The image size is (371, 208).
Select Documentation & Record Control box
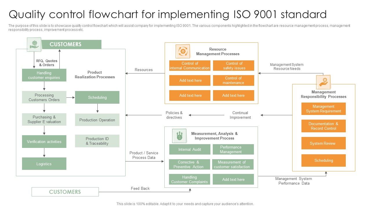pyautogui.click(x=323, y=126)
